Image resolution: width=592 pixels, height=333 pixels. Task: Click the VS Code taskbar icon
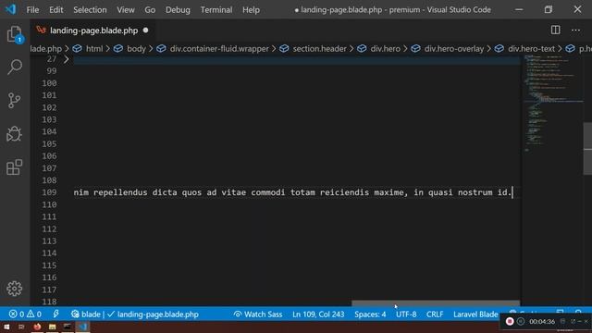(82, 327)
